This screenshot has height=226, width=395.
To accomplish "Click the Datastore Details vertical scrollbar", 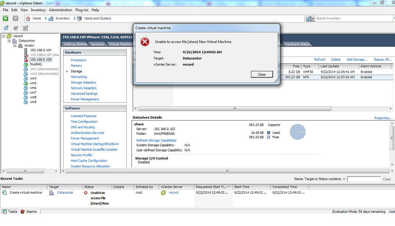I will coord(392,138).
